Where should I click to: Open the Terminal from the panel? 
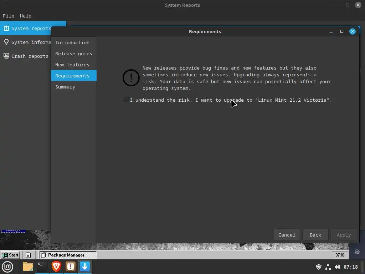(42, 267)
